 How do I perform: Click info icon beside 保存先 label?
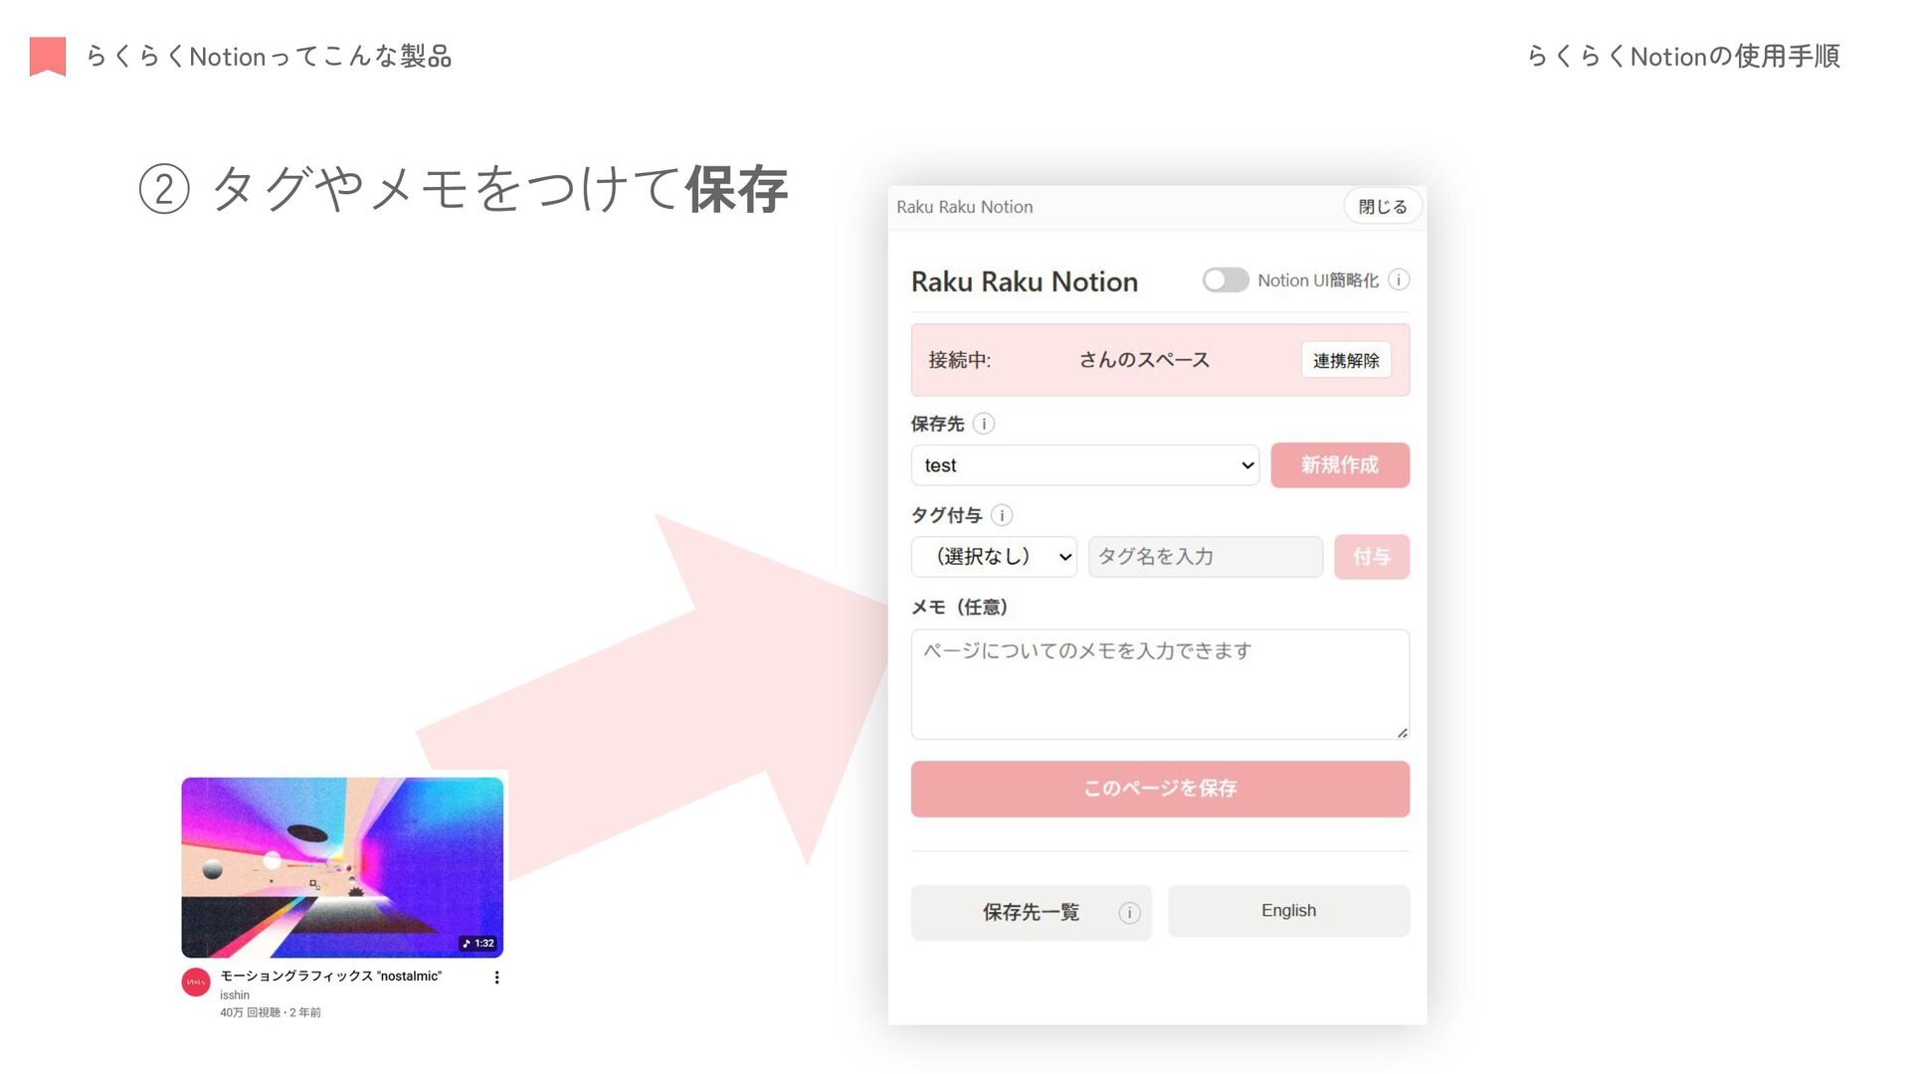[x=984, y=424]
